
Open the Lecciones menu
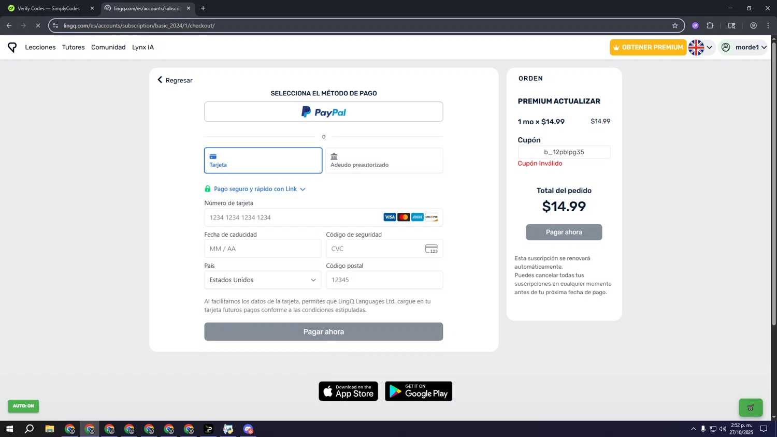click(x=40, y=47)
